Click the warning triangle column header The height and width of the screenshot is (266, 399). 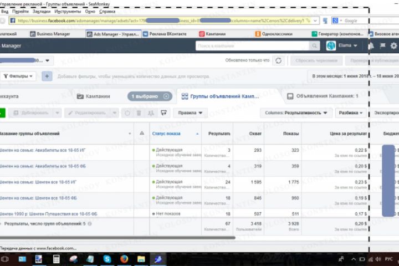(x=142, y=133)
